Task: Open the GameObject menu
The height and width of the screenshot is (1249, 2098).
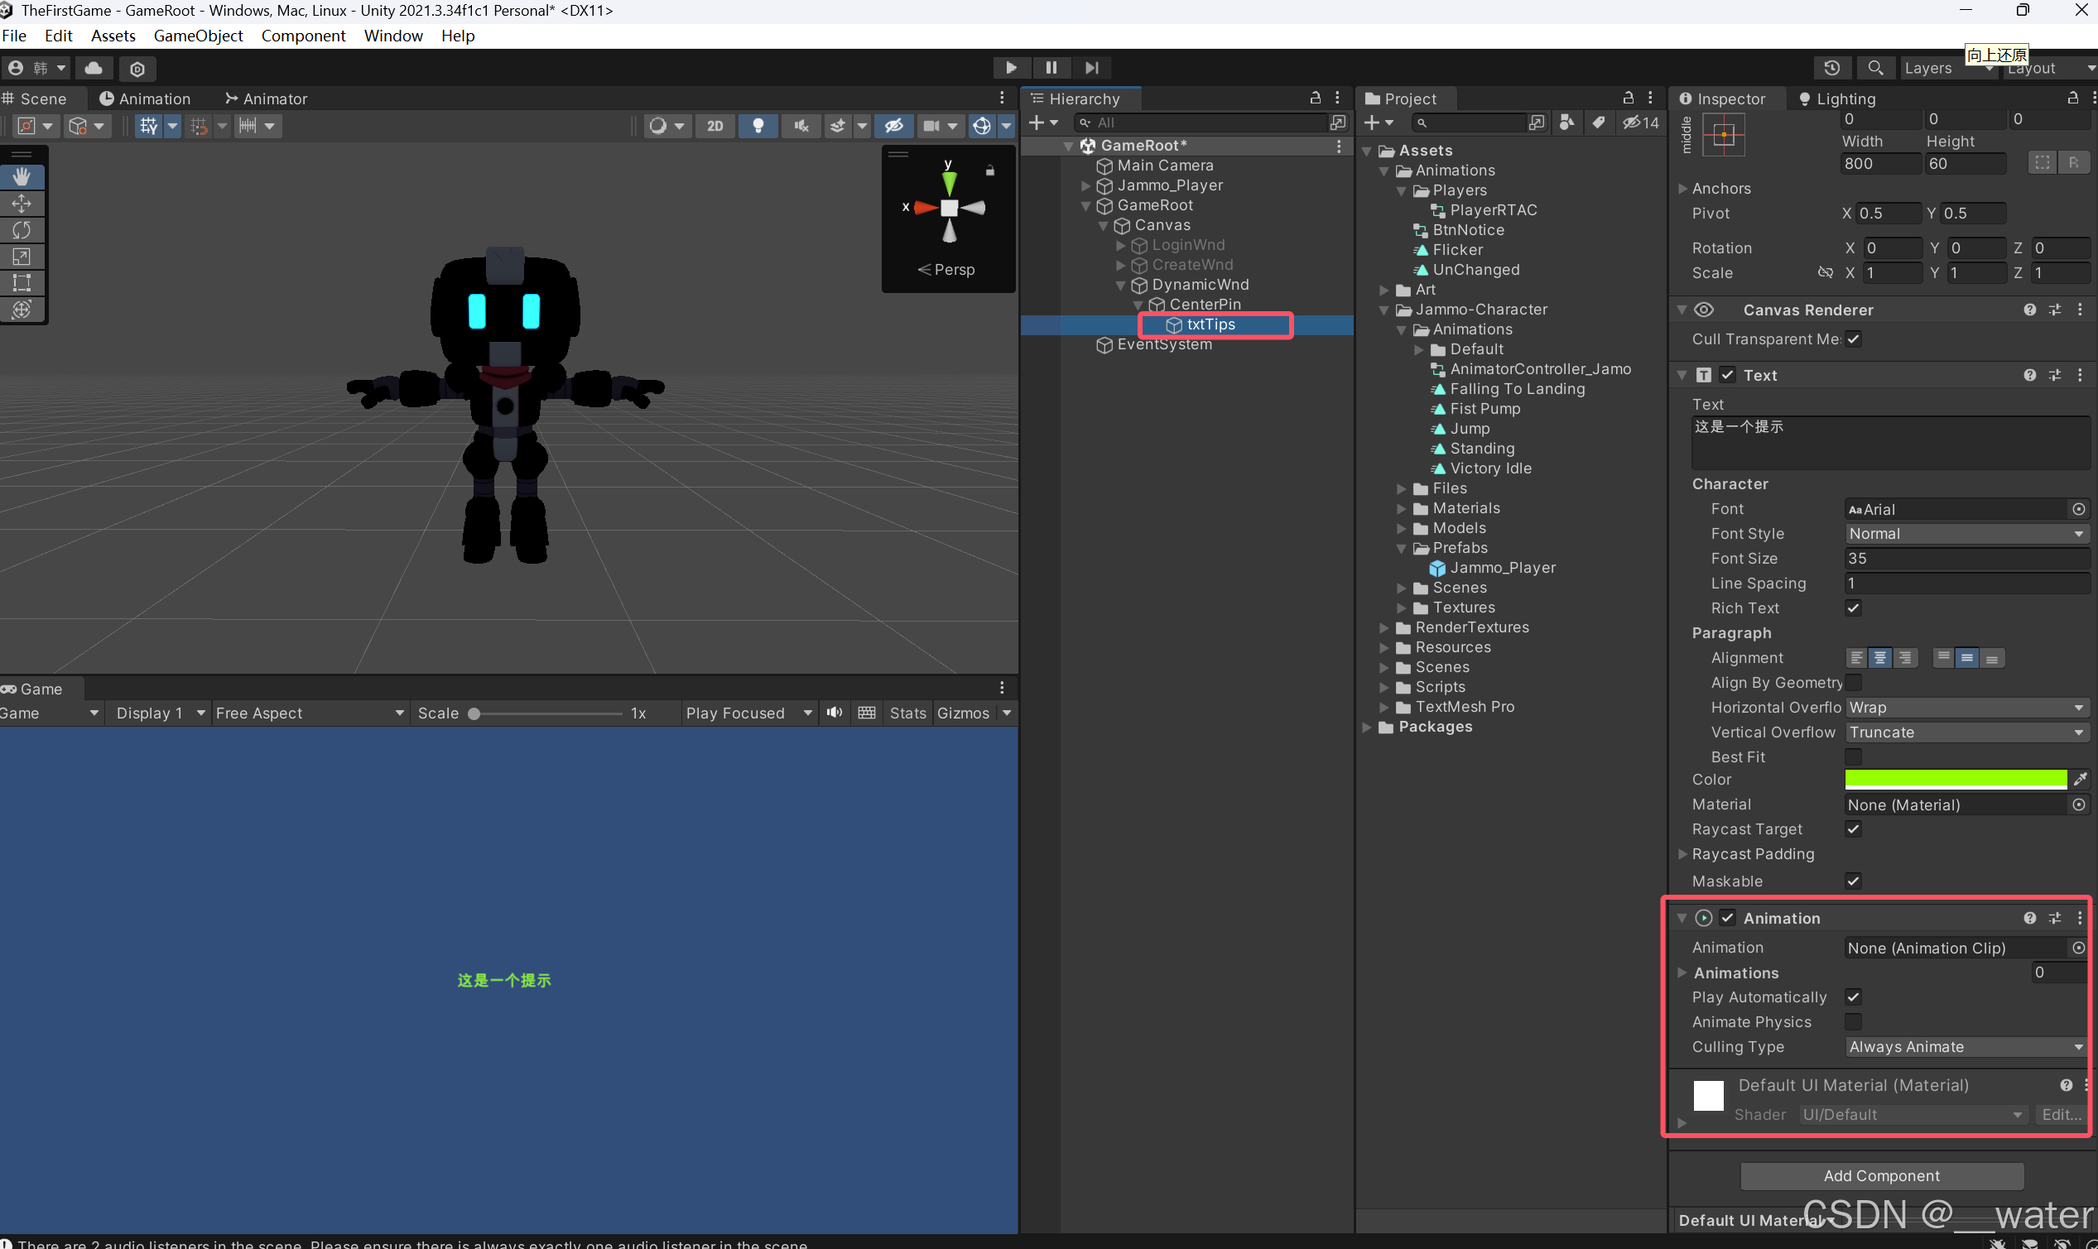Action: [x=198, y=36]
